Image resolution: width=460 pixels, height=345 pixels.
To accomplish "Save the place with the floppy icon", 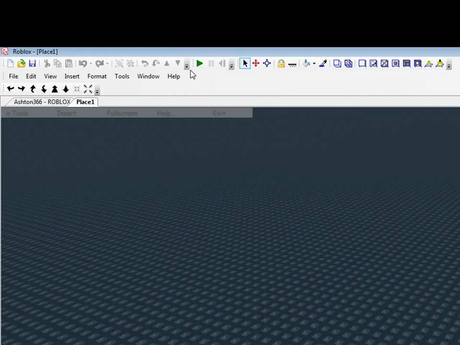I will 32,63.
